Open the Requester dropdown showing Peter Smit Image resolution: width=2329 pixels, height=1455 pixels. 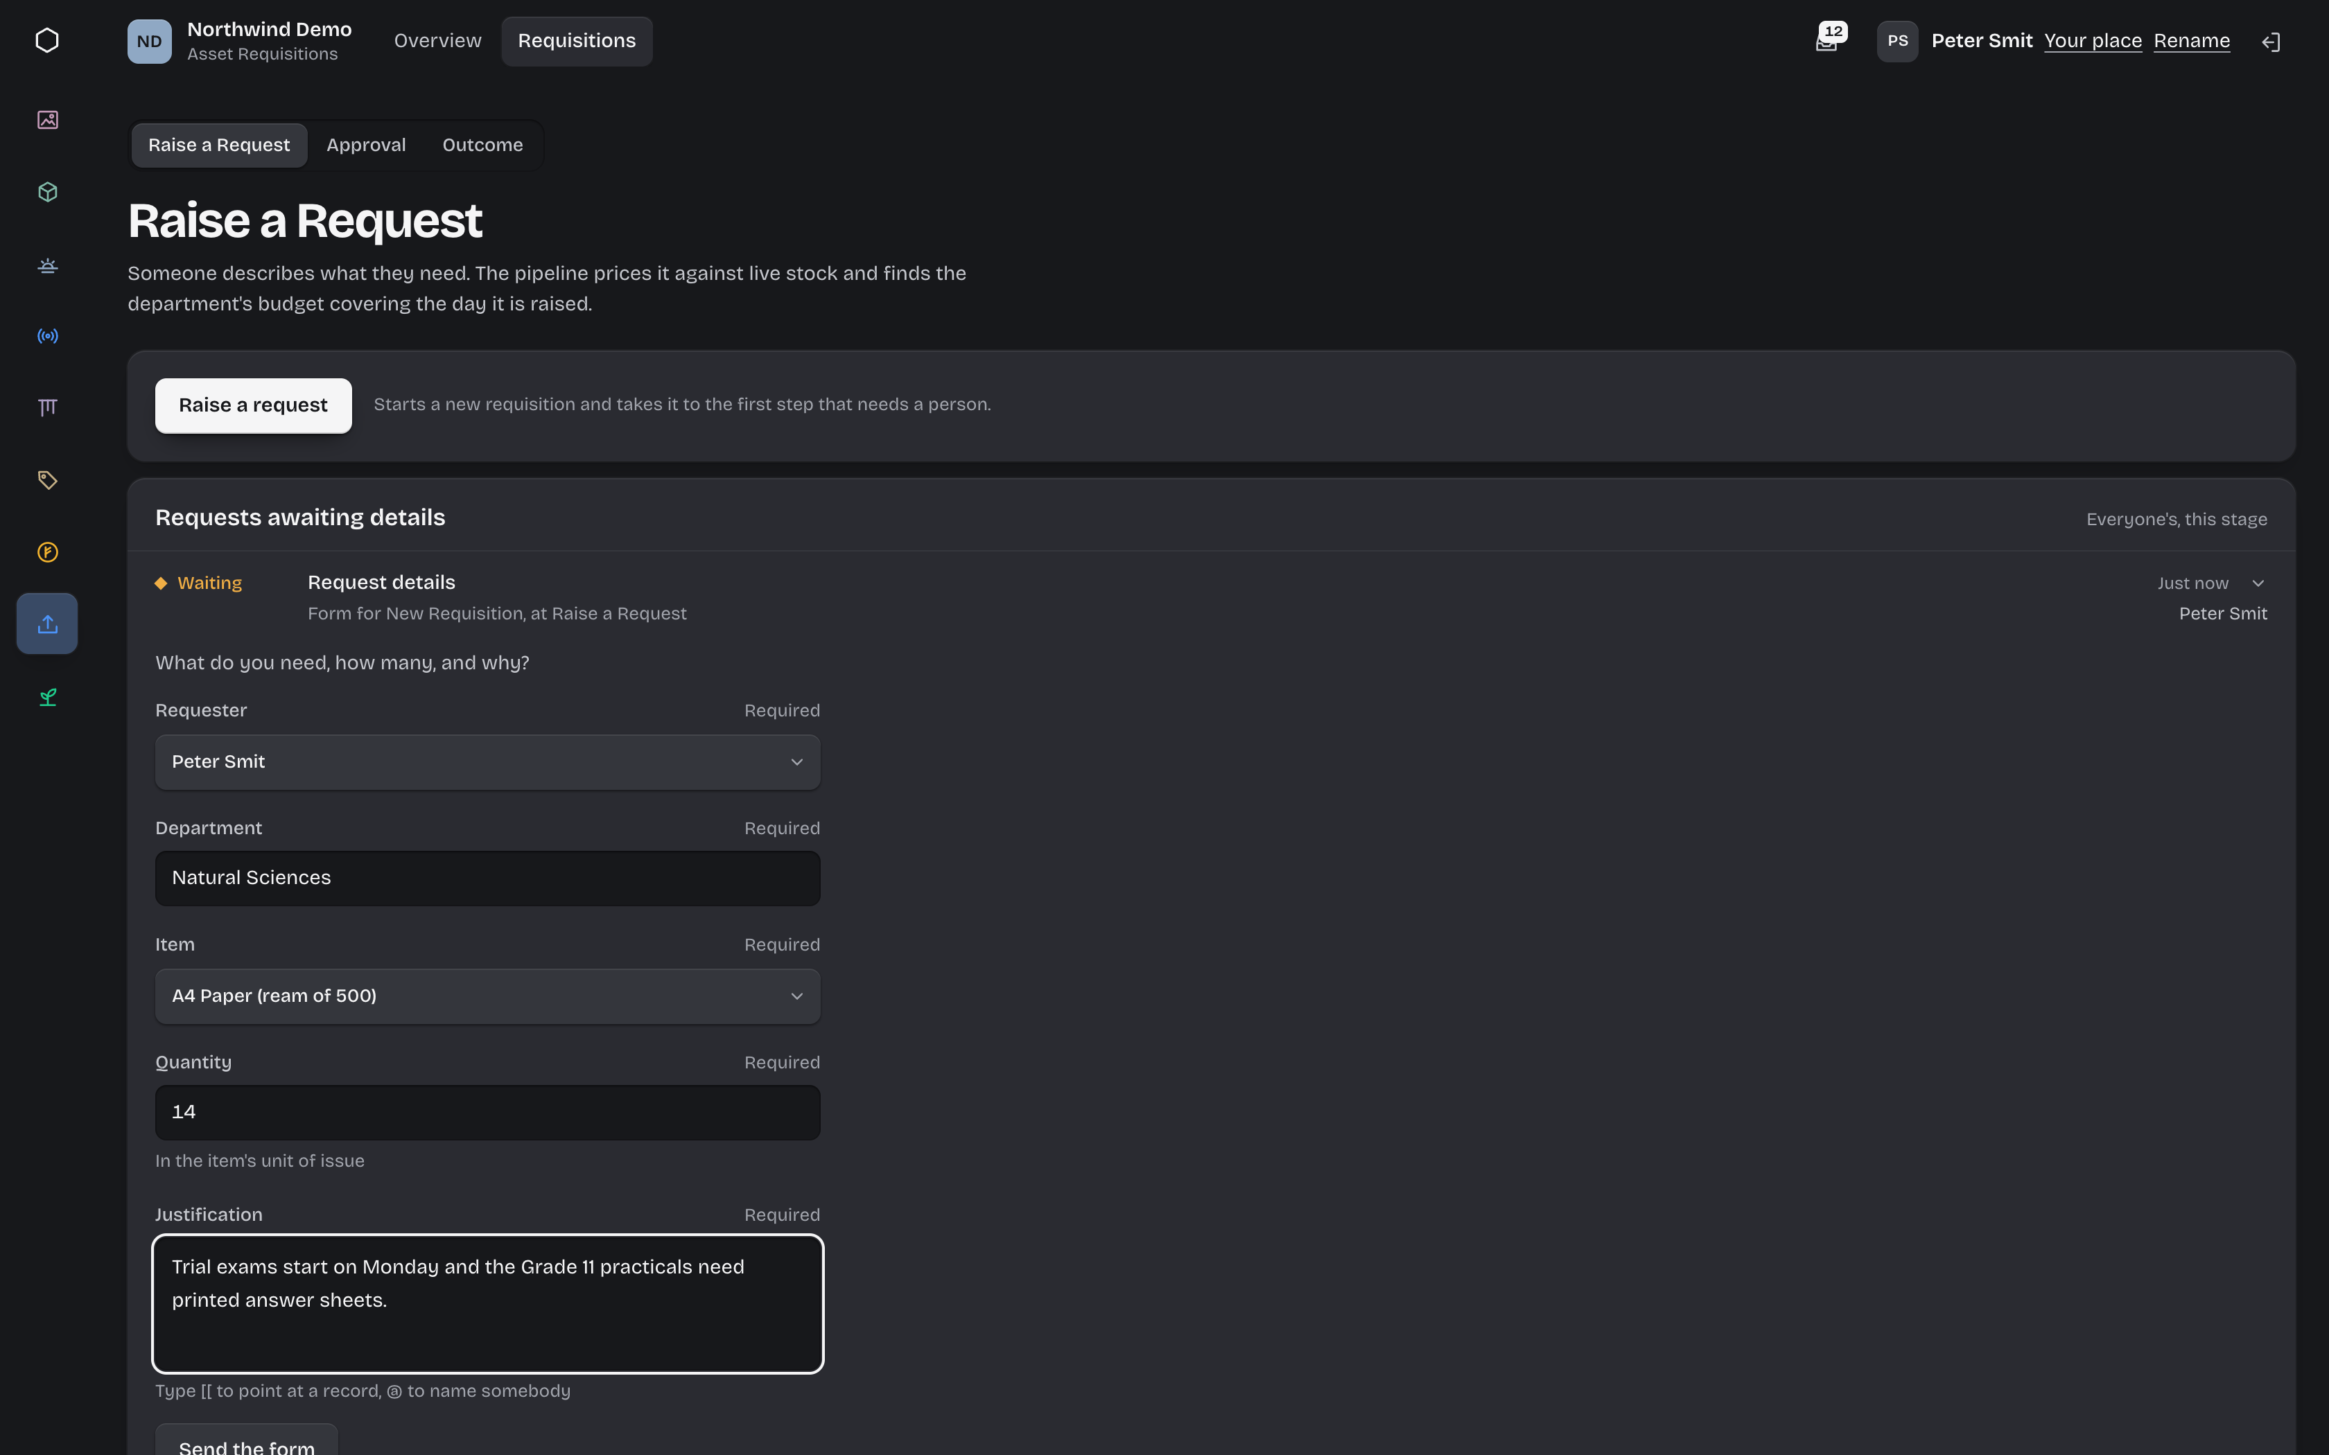click(488, 762)
